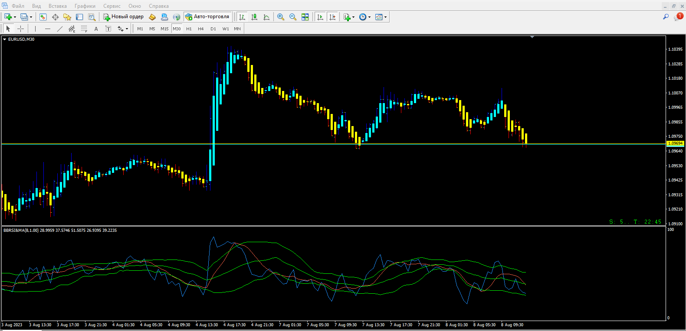This screenshot has height=331, width=686.
Task: Switch to the MN timeframe
Action: (237, 29)
